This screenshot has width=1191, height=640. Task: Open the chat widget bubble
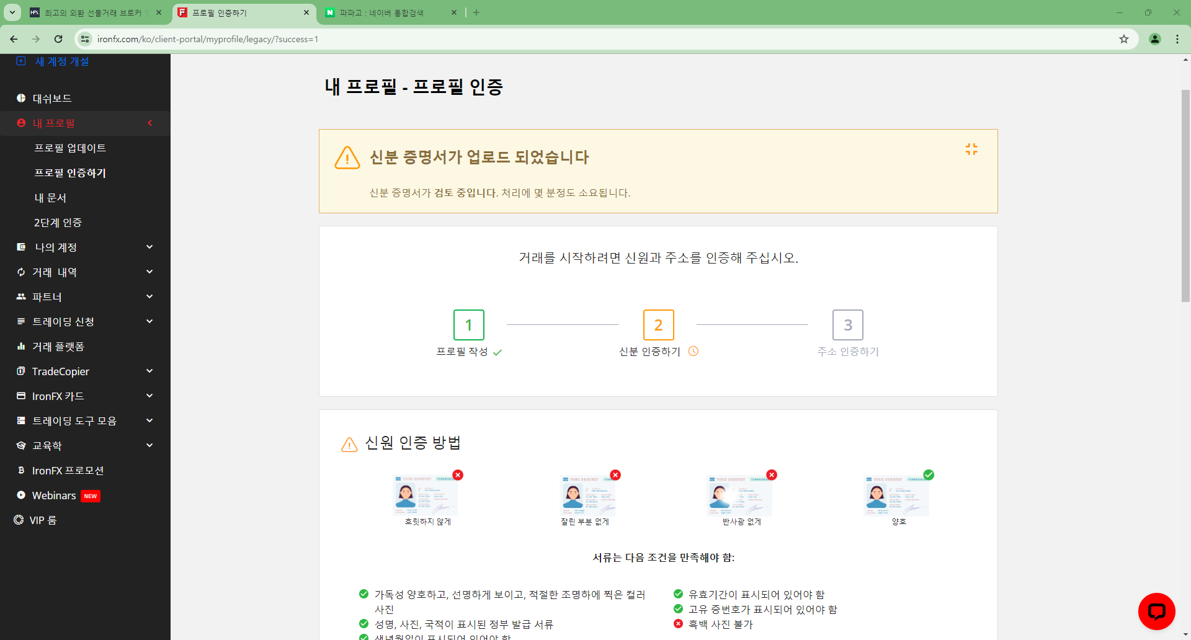click(1156, 611)
